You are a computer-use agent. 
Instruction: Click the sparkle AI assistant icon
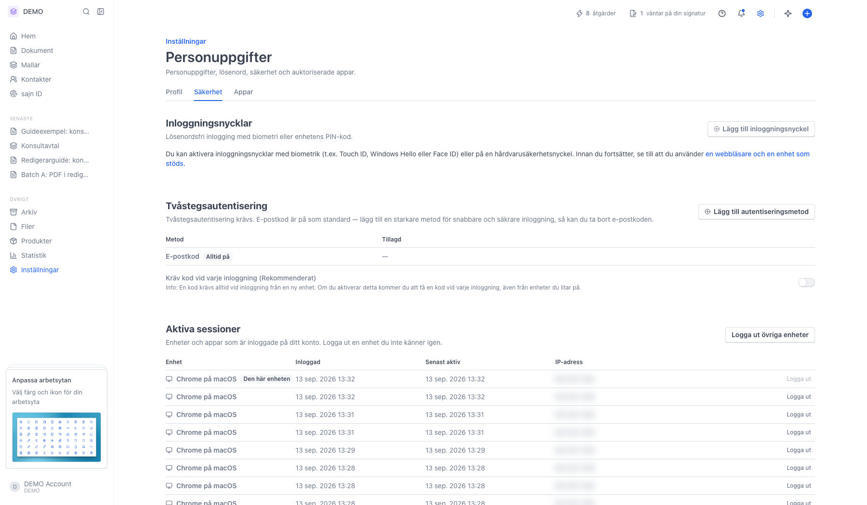point(788,13)
